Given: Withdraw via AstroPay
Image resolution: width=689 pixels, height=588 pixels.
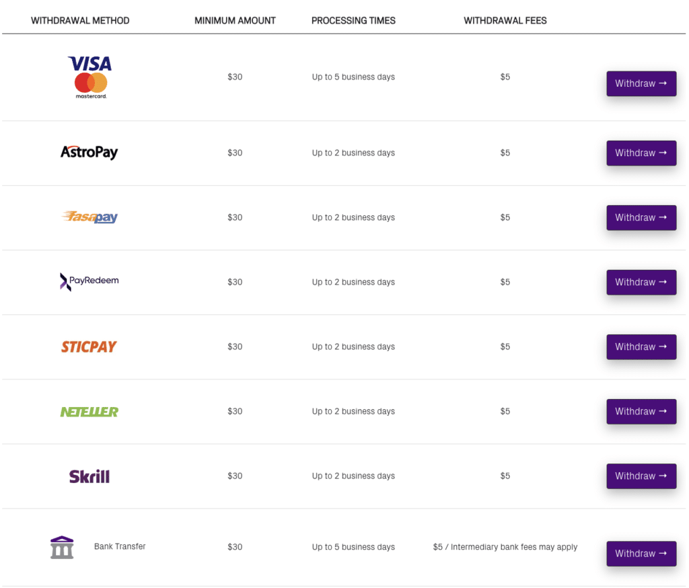Looking at the screenshot, I should [641, 153].
